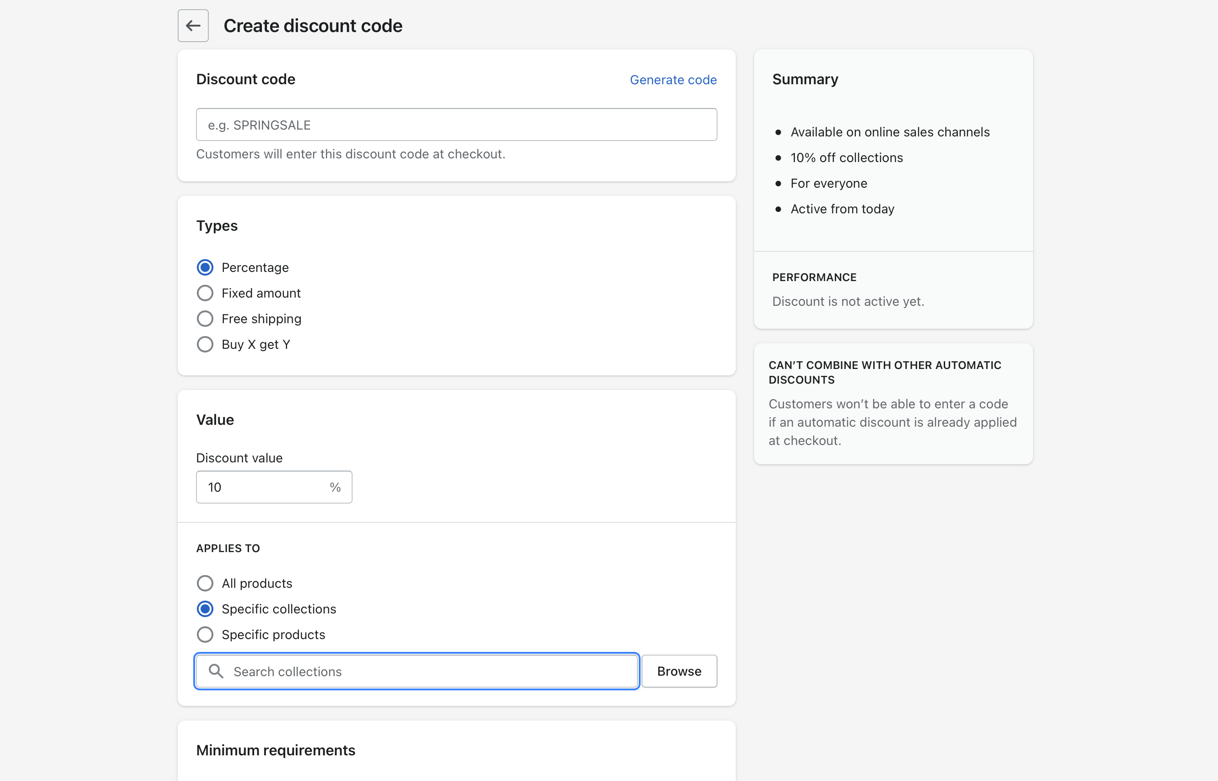Viewport: 1218px width, 781px height.
Task: Click 'Available on online sales channels' text
Action: point(890,132)
